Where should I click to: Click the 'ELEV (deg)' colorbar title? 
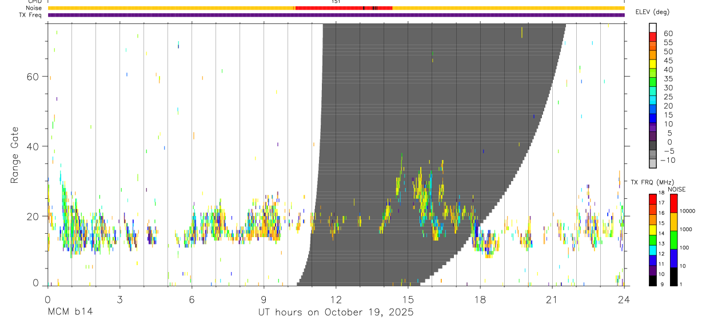(652, 12)
